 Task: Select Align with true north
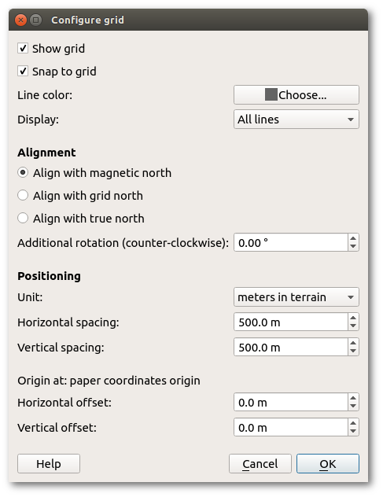[x=23, y=219]
